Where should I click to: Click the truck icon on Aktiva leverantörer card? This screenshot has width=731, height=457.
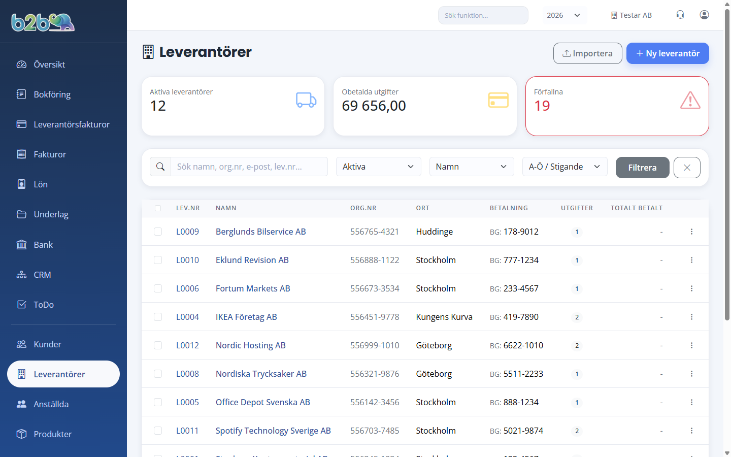[x=306, y=100]
